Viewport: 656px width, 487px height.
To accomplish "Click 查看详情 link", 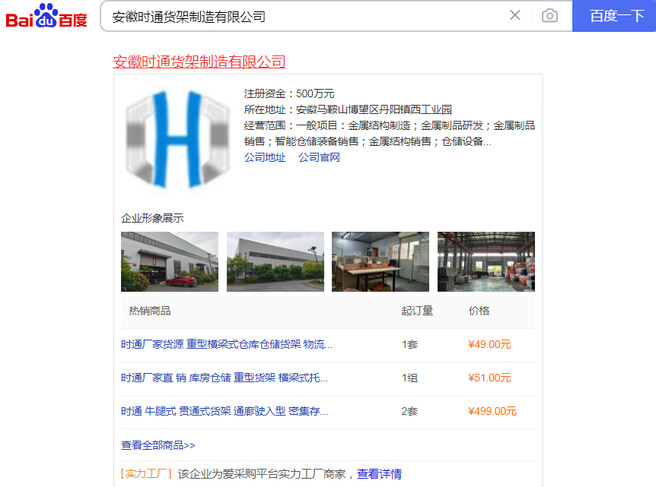I will coord(379,474).
